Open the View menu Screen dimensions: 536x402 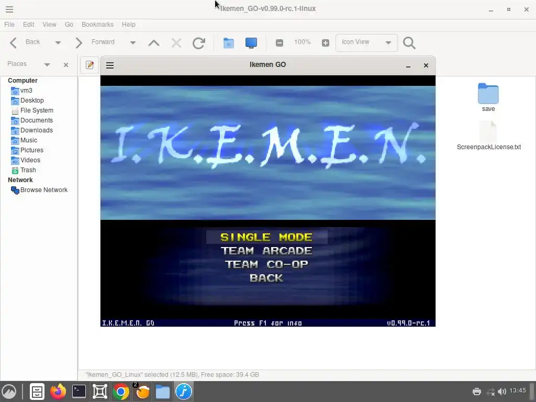pos(49,24)
